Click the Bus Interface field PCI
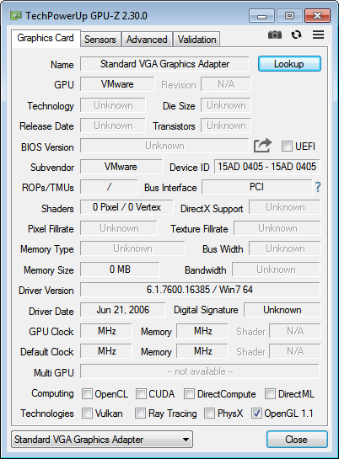 pos(256,187)
